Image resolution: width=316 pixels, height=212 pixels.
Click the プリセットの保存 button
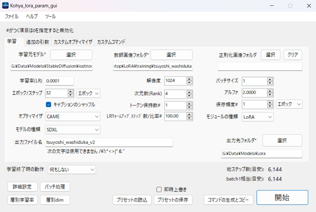coord(173,200)
